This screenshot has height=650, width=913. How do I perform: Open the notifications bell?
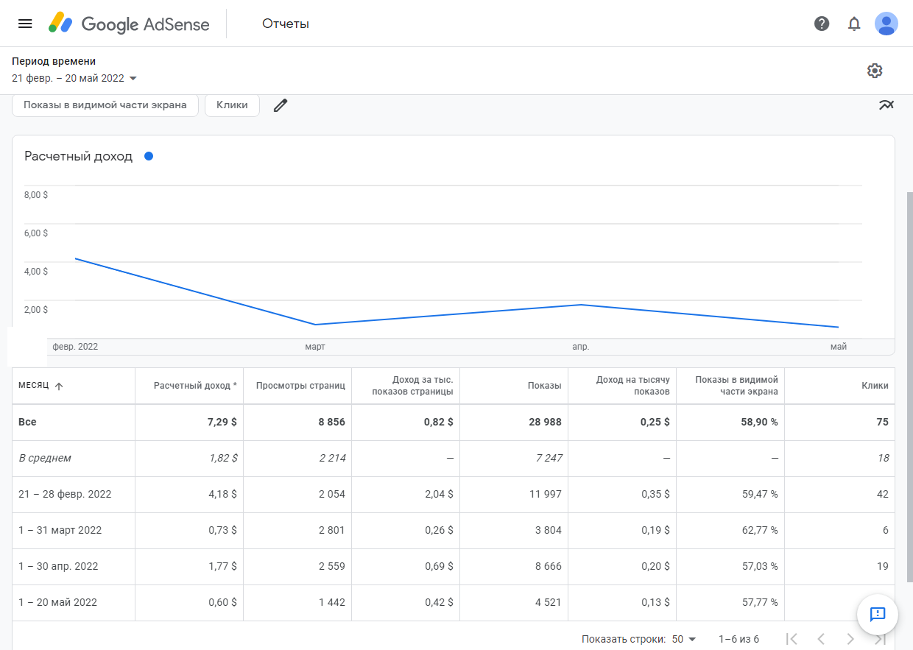click(x=854, y=24)
